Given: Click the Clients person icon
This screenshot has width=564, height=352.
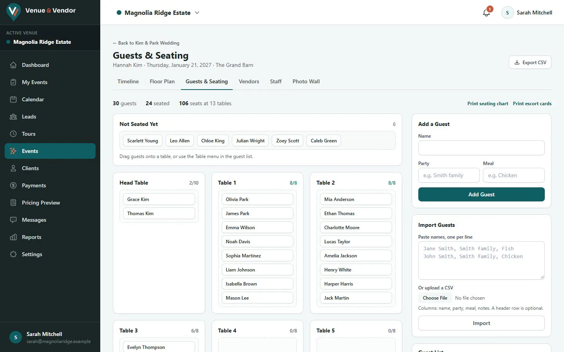Looking at the screenshot, I should pyautogui.click(x=13, y=168).
